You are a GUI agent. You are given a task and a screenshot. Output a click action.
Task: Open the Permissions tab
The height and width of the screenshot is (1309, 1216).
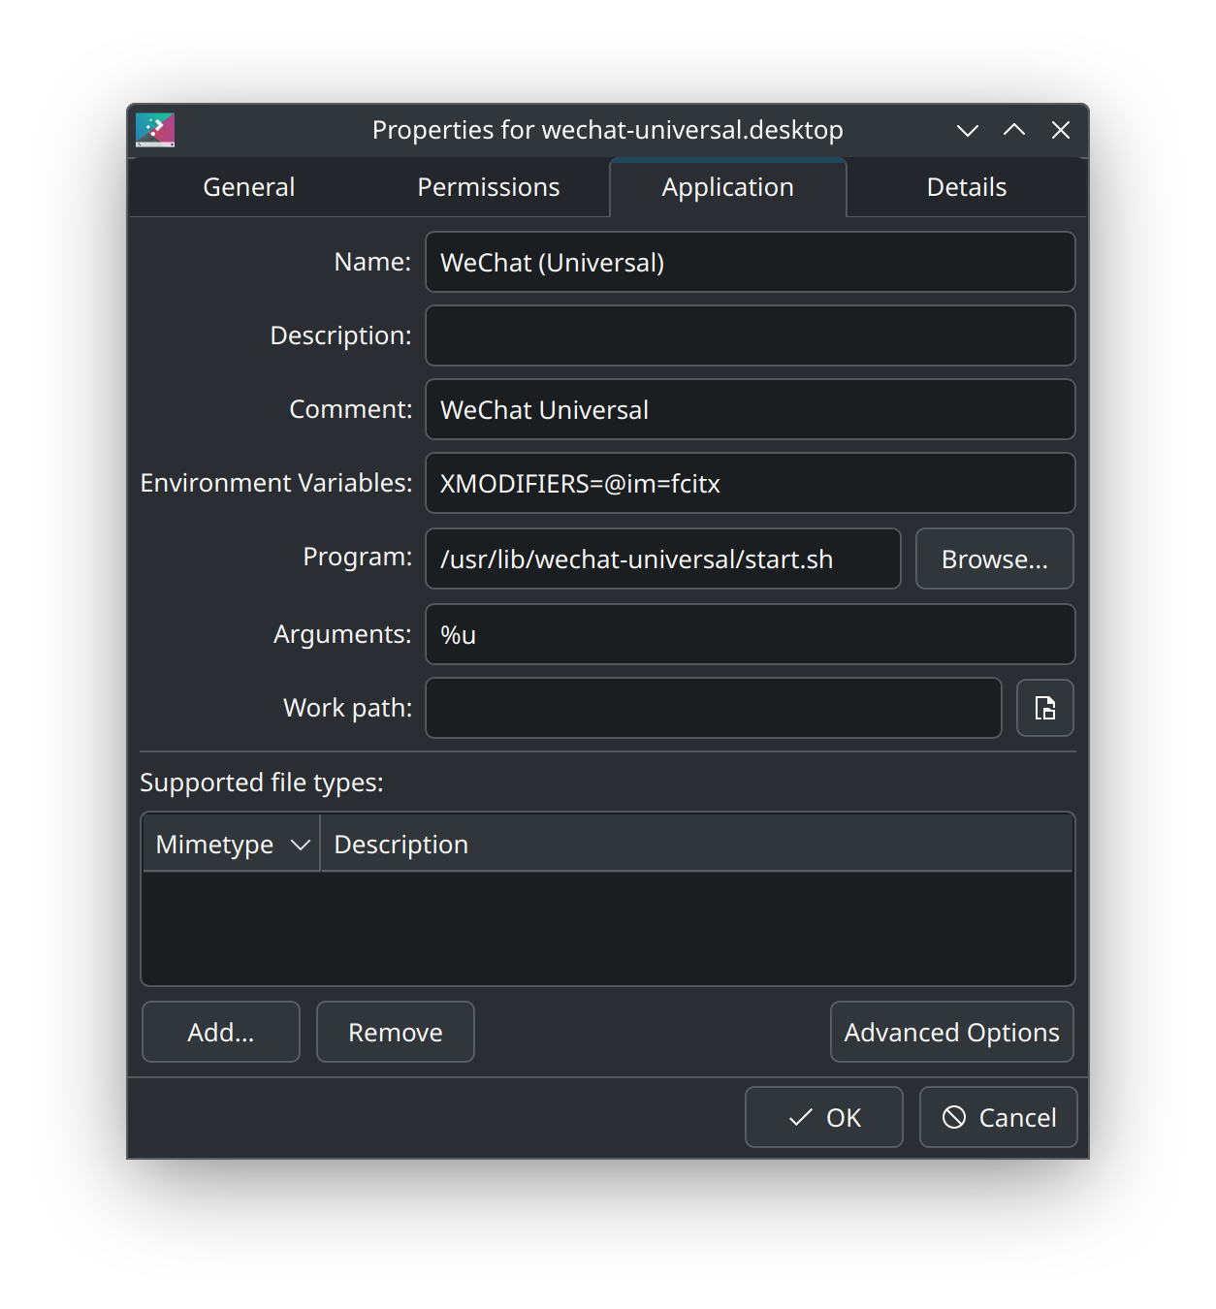click(x=489, y=187)
